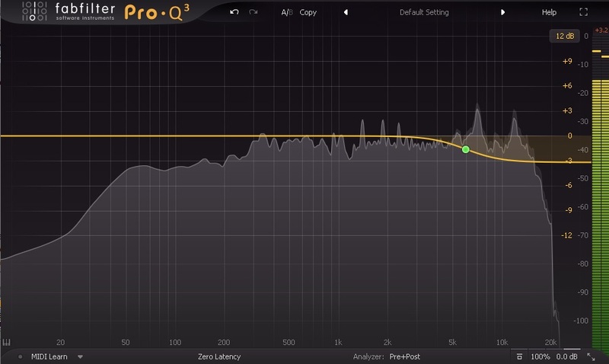Open the 12 dB display range menu
This screenshot has height=364, width=609.
pyautogui.click(x=564, y=36)
